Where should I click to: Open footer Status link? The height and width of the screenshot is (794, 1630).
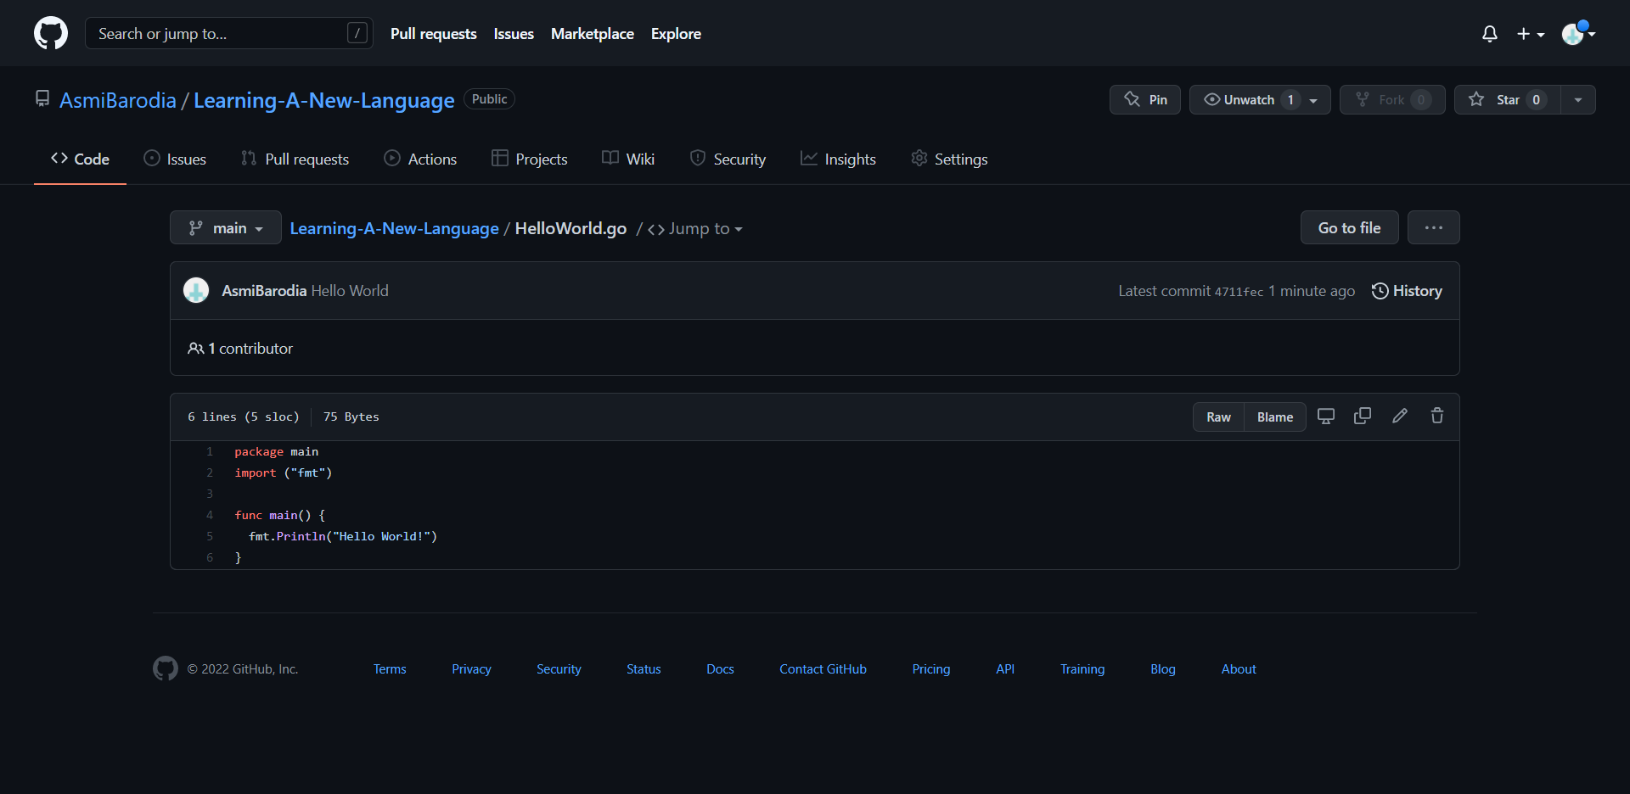pyautogui.click(x=644, y=669)
